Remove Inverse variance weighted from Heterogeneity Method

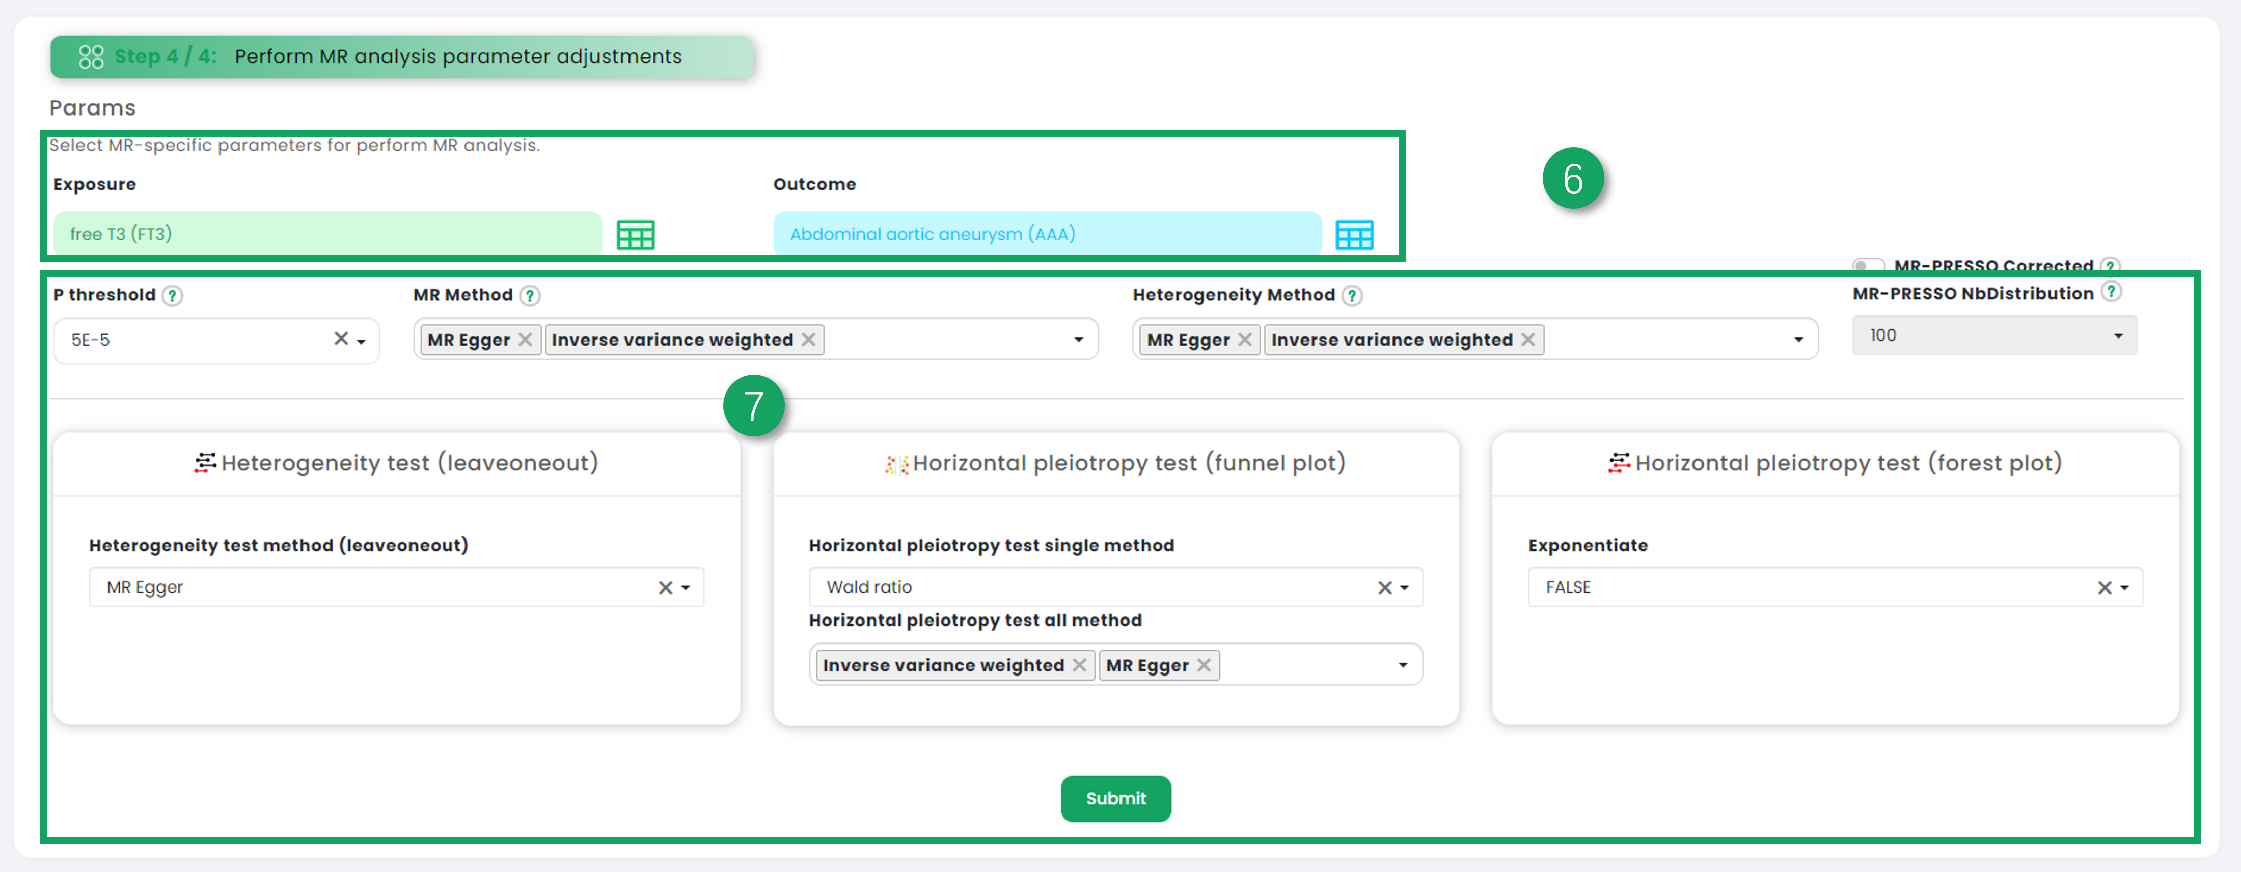click(1528, 339)
